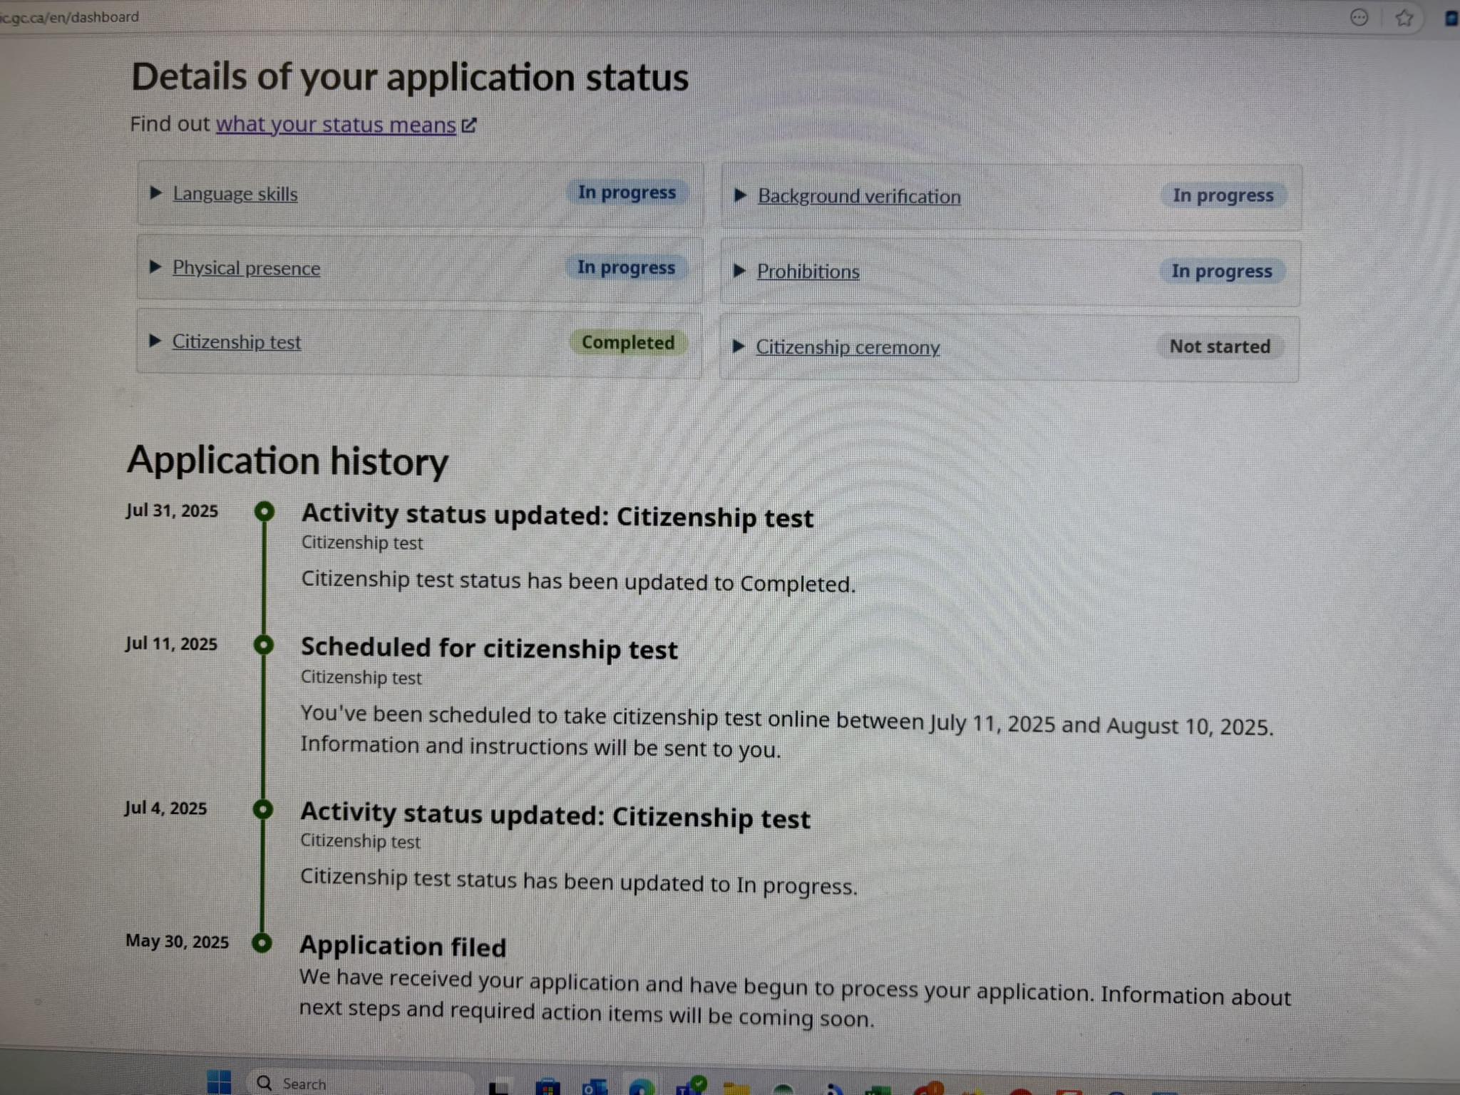1460x1095 pixels.
Task: Click the Citizenship test link text
Action: [236, 342]
